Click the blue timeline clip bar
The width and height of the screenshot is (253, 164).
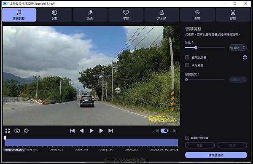pos(92,142)
